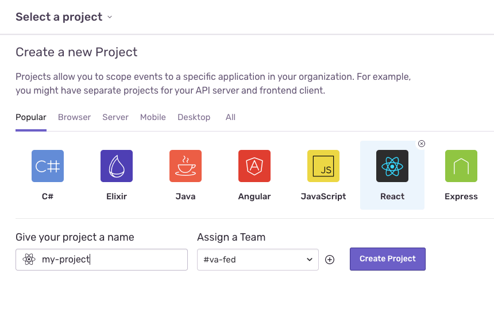
Task: Open the Mobile tab
Action: pos(153,117)
